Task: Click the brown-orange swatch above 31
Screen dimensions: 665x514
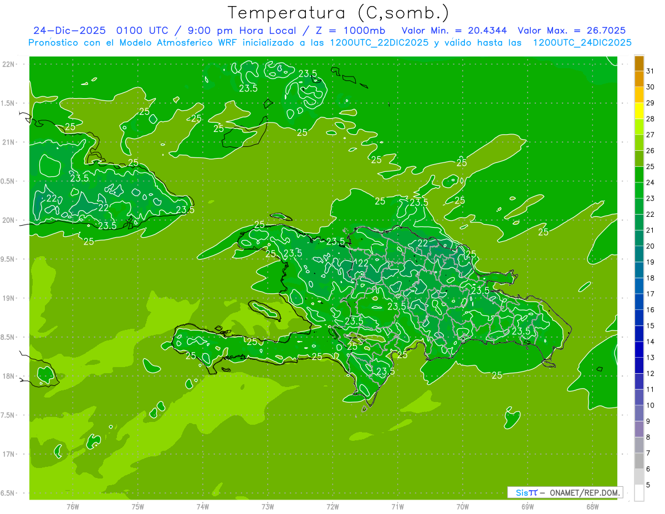Action: [639, 64]
